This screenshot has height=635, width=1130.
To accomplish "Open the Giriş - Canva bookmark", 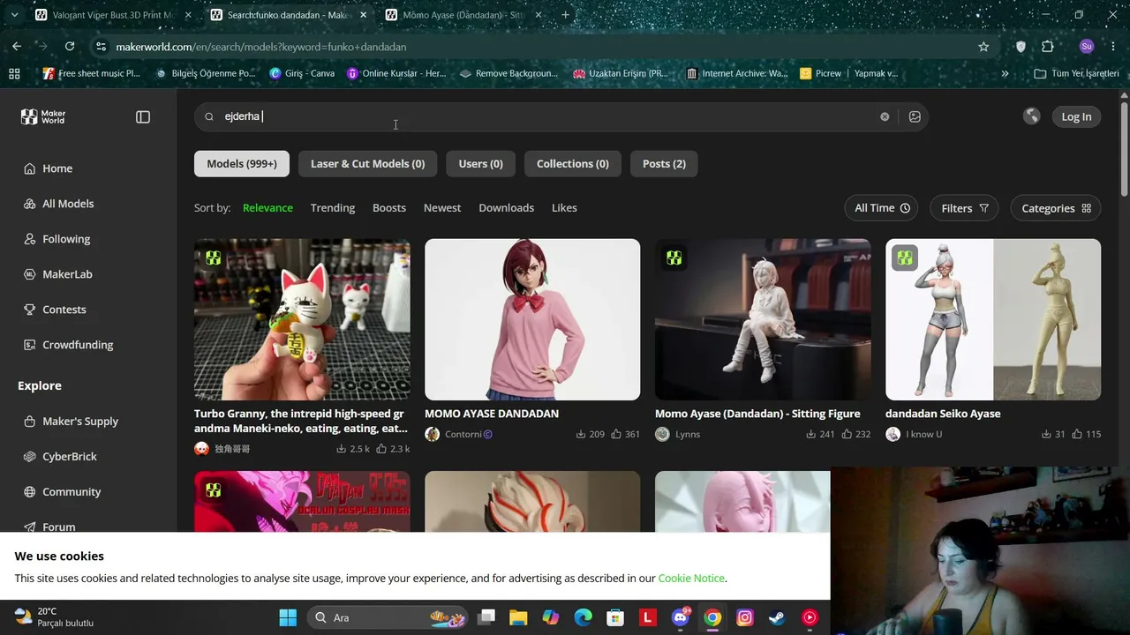I will click(302, 73).
